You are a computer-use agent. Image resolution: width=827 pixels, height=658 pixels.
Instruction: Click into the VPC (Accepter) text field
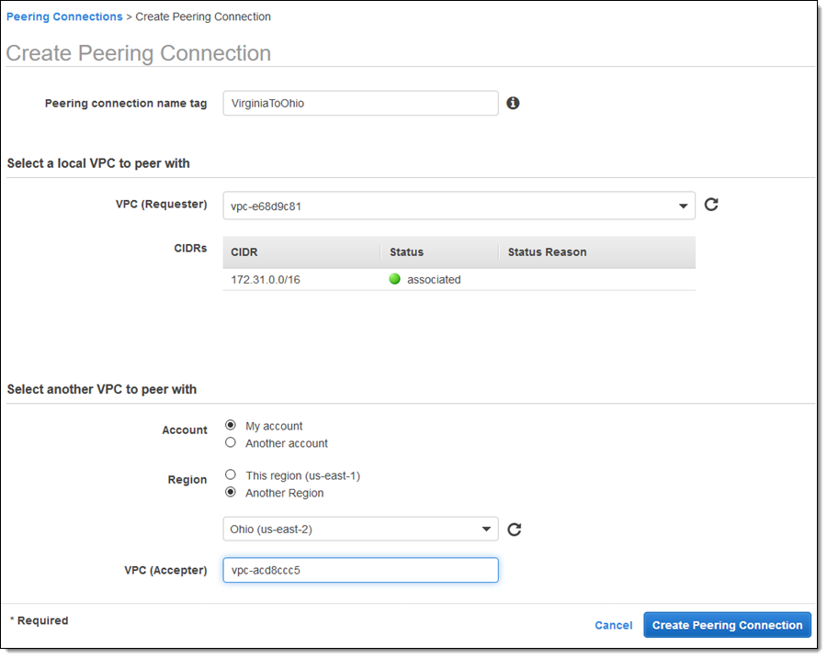coord(360,570)
